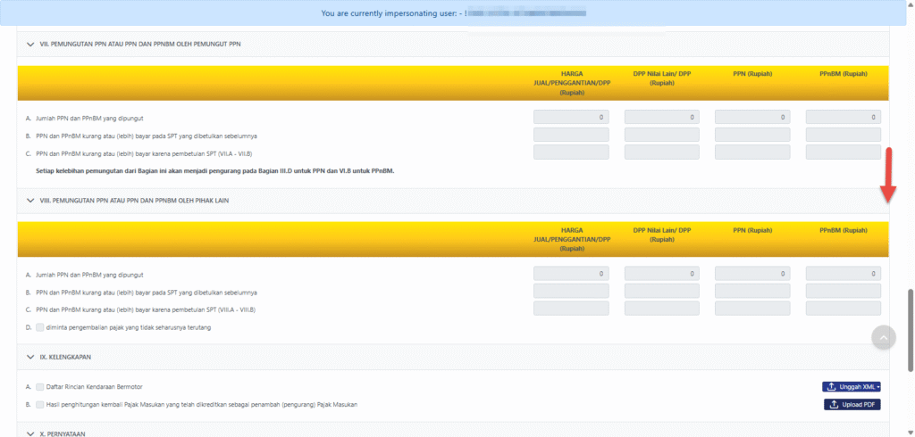Click the scroll-to-top round arrow button

(x=883, y=336)
